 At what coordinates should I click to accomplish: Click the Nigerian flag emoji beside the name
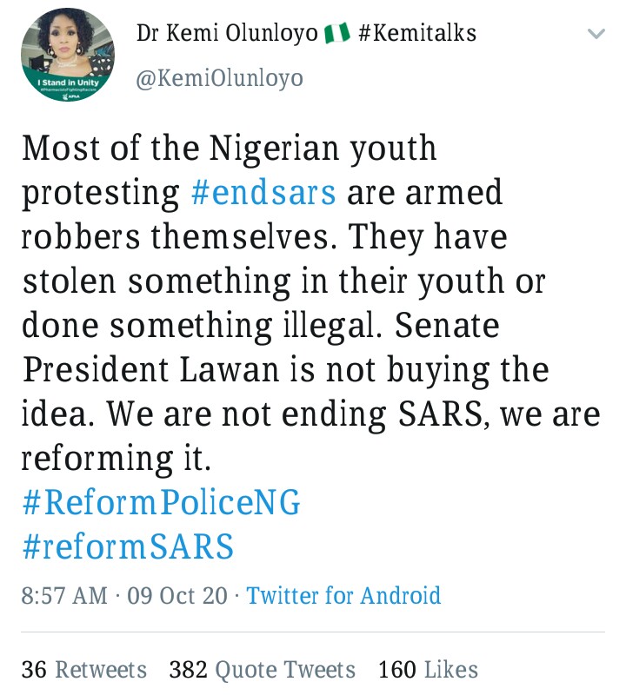tap(336, 34)
